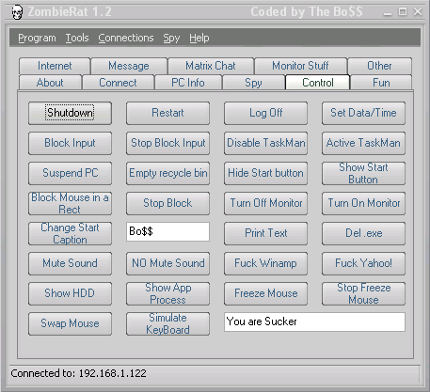This screenshot has height=392, width=430.
Task: Click the Empty recycle bin button
Action: tap(167, 173)
